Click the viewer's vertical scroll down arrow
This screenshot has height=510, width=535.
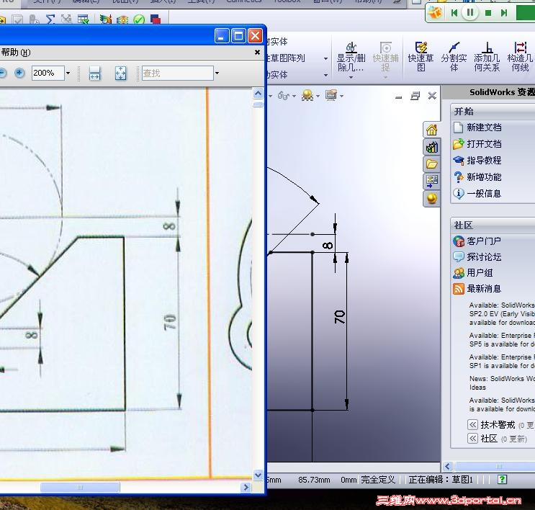[x=258, y=475]
